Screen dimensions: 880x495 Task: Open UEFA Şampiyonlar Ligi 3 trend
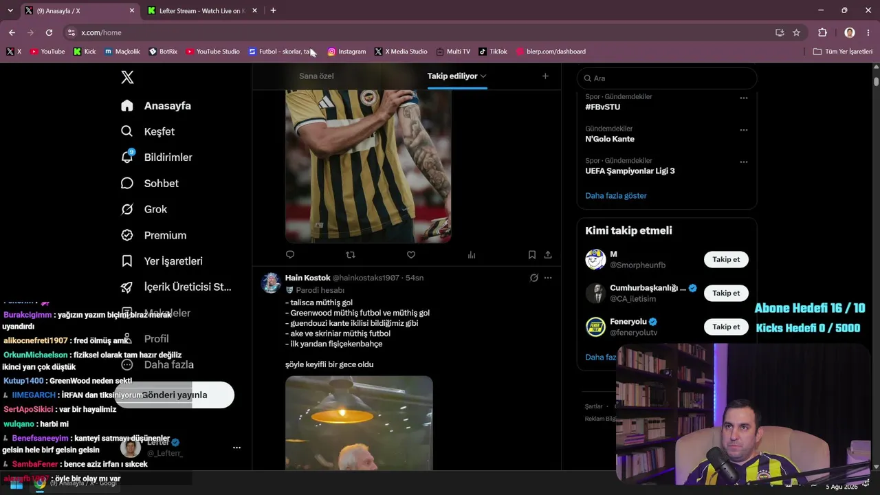(x=630, y=170)
